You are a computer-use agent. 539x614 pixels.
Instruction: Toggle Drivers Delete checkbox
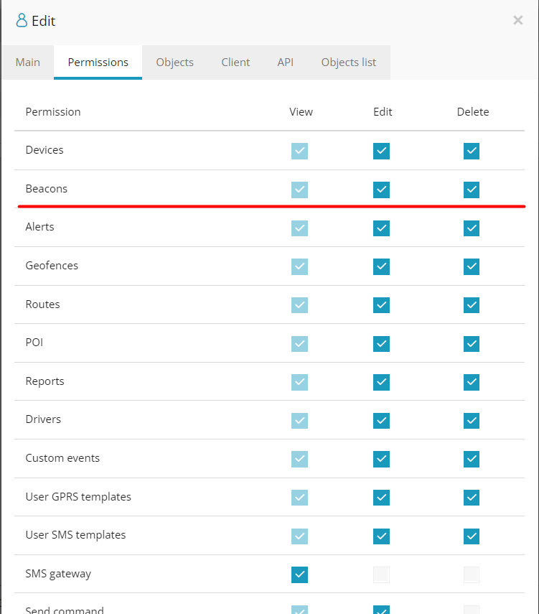(472, 421)
